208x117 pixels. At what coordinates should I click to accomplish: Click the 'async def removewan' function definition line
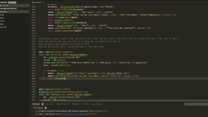[66, 95]
